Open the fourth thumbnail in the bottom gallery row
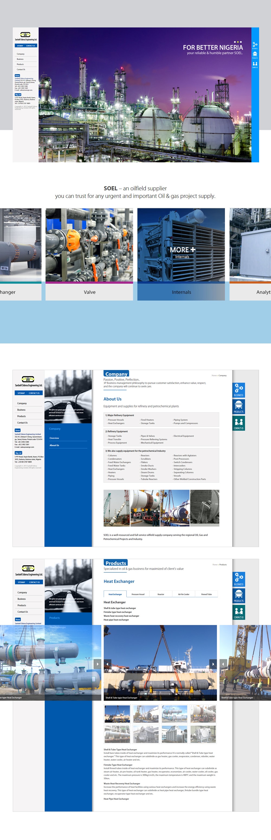The width and height of the screenshot is (271, 840). tap(203, 734)
